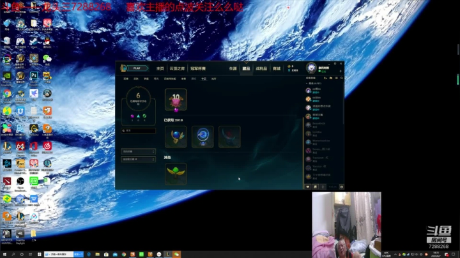Open the 冠军杯赛 Clash tab
The image size is (460, 258).
(x=198, y=68)
